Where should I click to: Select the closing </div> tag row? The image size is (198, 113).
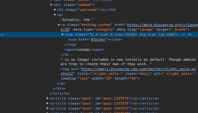(x=59, y=88)
